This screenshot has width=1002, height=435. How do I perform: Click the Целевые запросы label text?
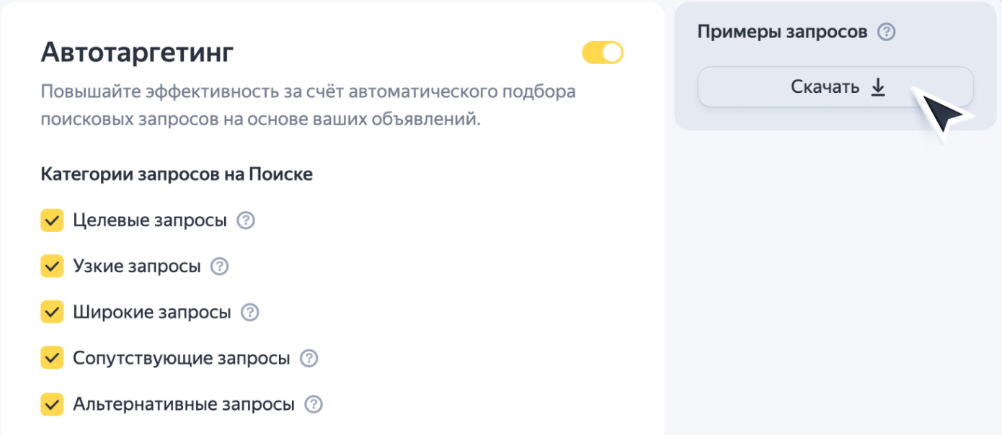150,220
